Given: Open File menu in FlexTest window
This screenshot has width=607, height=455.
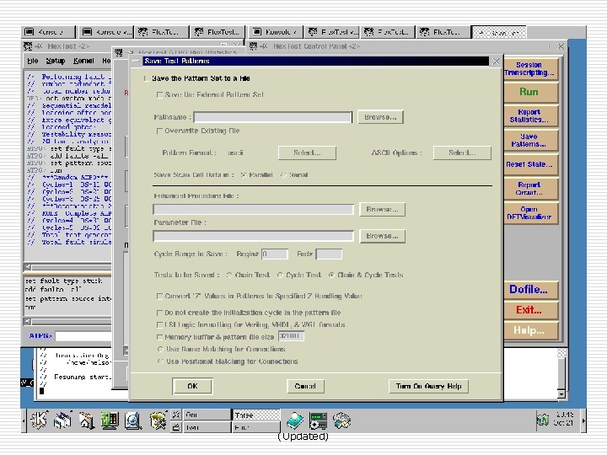Looking at the screenshot, I should [x=33, y=61].
